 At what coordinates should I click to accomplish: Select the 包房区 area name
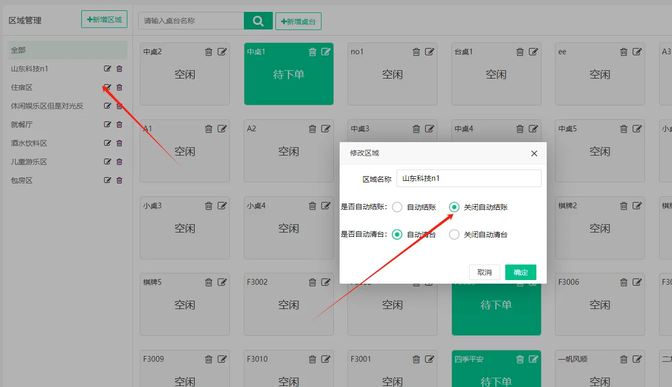coord(22,180)
